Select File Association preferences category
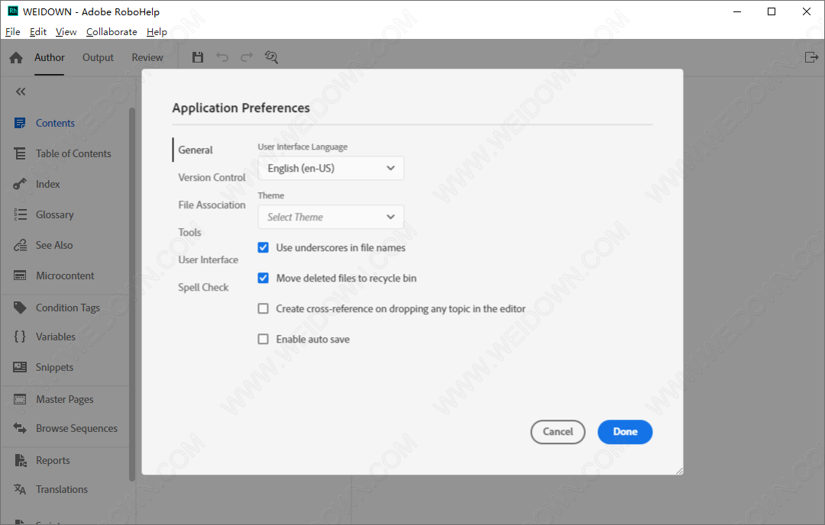The image size is (825, 525). (212, 205)
